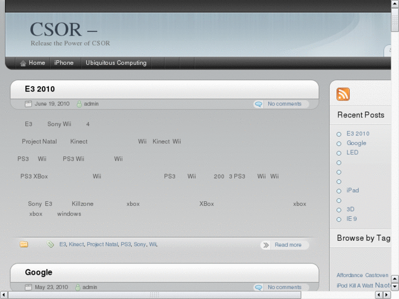Open iPad in Recent Posts
This screenshot has height=299, width=399.
(353, 190)
